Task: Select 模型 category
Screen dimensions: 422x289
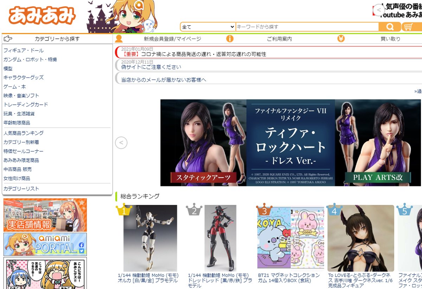Action: (8, 69)
